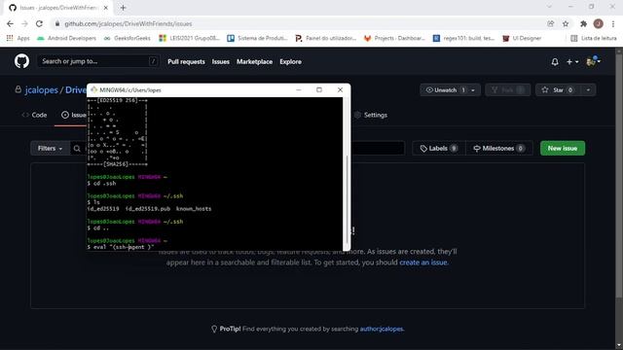
Task: Click the browser forward arrow
Action: [x=24, y=23]
